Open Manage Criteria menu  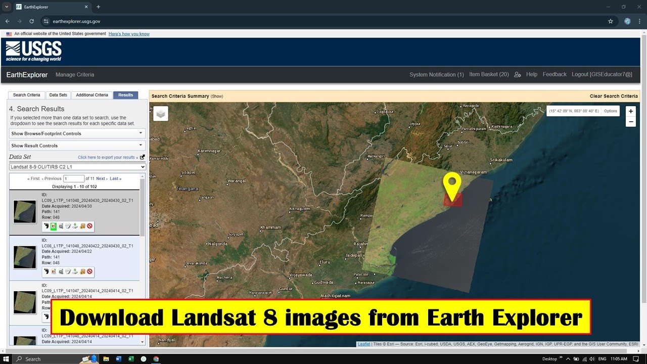tap(75, 75)
